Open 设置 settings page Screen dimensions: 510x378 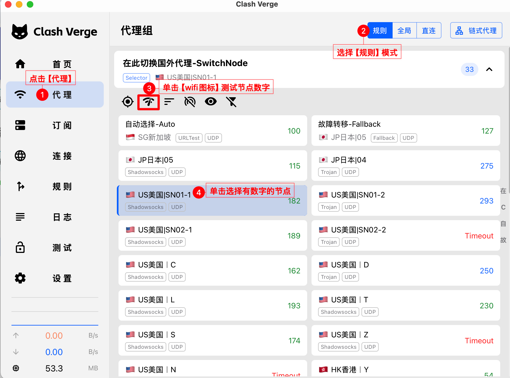click(x=55, y=278)
